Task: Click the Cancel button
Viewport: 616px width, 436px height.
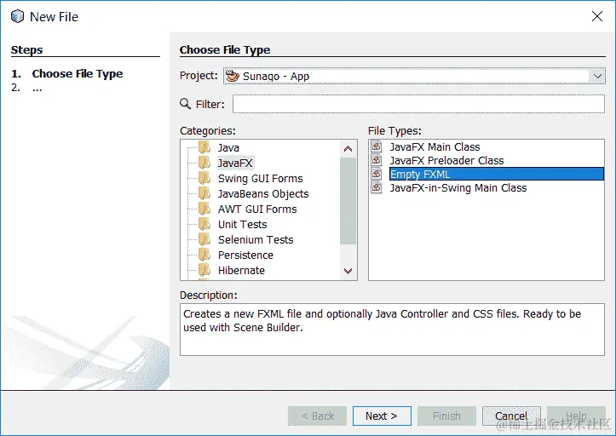Action: click(x=511, y=416)
